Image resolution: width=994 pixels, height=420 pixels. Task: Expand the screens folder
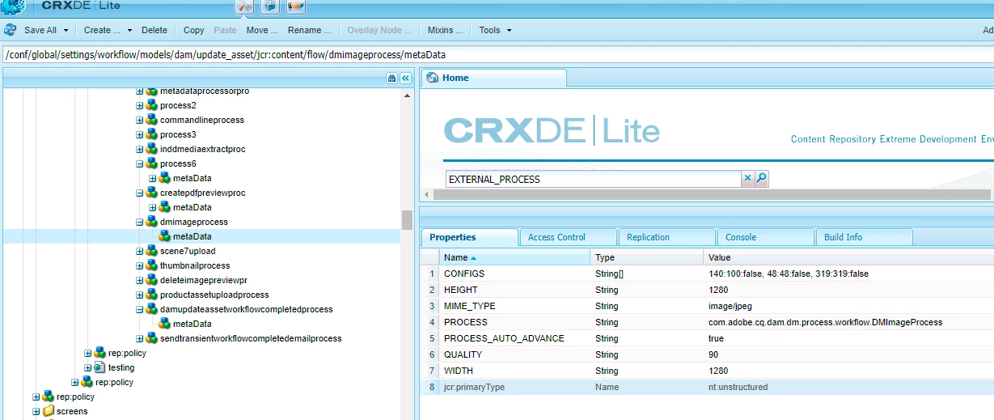pyautogui.click(x=36, y=411)
